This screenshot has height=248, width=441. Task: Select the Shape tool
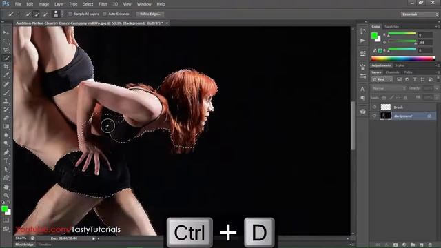click(x=6, y=178)
